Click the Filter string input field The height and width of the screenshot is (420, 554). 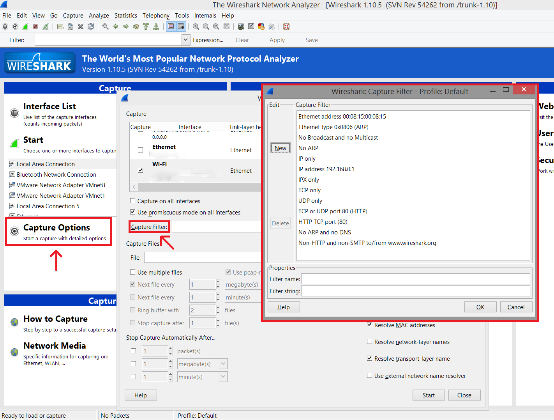coord(416,291)
